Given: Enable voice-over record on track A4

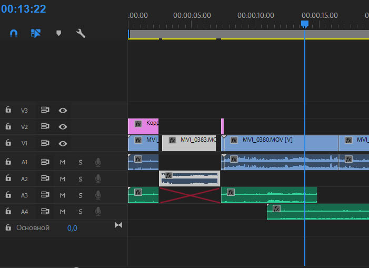Looking at the screenshot, I should (98, 212).
